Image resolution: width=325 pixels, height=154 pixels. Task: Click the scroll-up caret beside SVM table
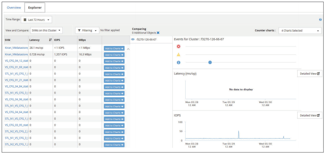point(128,49)
